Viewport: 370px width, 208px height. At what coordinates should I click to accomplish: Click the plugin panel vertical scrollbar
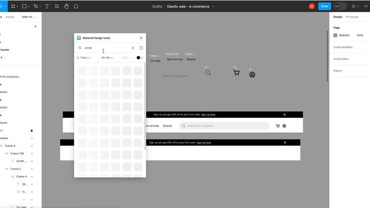145,106
